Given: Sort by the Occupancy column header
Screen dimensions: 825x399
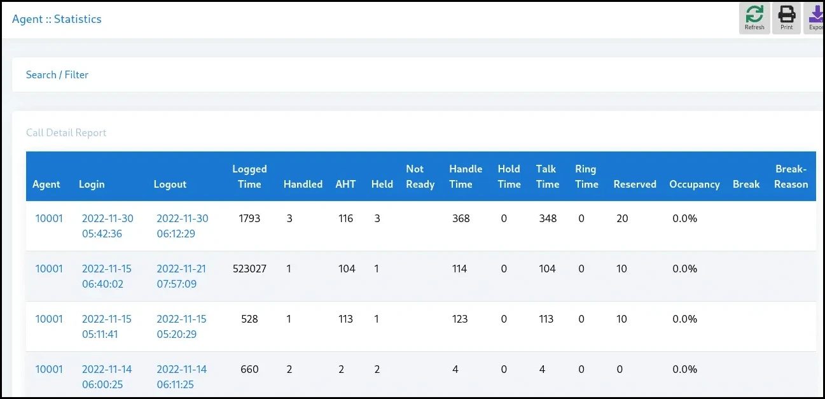Looking at the screenshot, I should click(694, 184).
